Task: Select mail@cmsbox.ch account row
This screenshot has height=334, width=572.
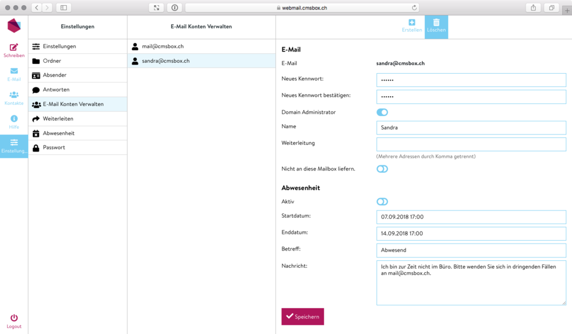Action: pos(201,46)
